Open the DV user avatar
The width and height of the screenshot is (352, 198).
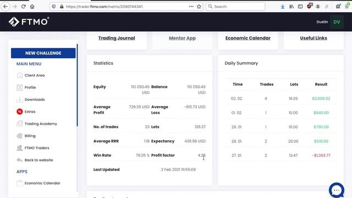click(x=337, y=22)
